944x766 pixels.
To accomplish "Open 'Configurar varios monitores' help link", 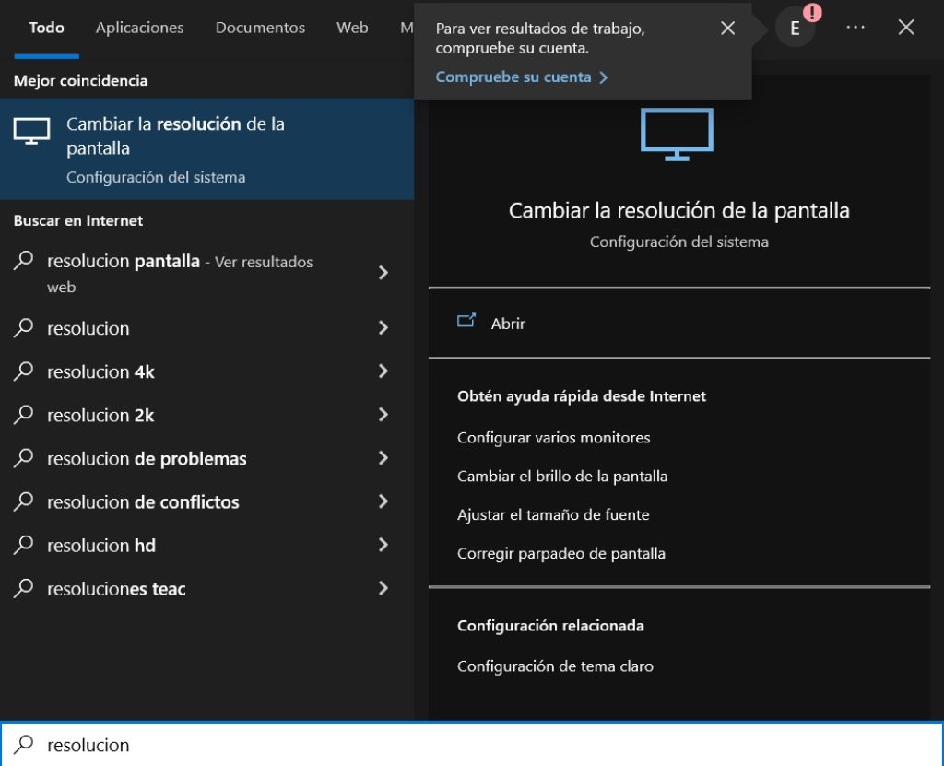I will (x=553, y=438).
